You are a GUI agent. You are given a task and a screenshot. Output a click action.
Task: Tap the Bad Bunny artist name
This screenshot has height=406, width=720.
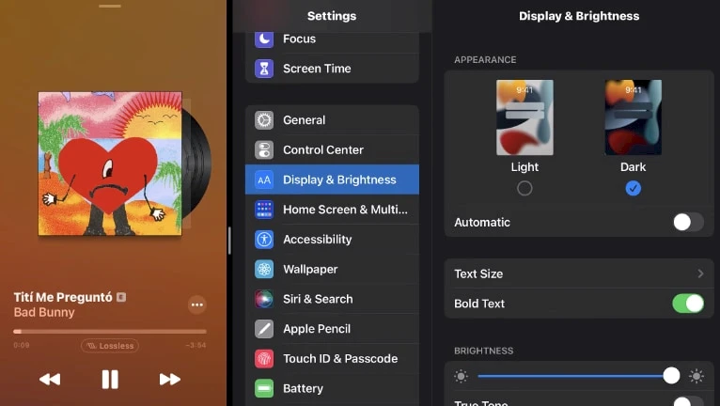click(x=44, y=312)
